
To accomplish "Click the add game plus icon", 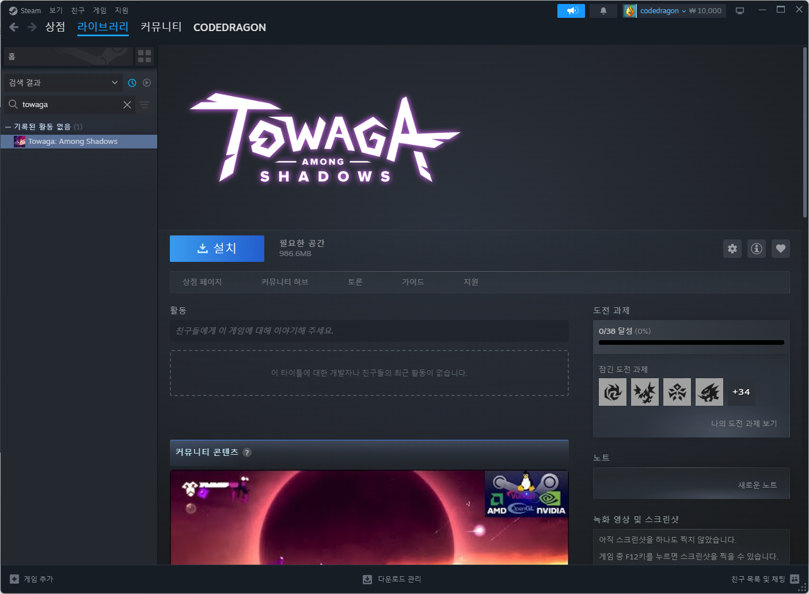I will click(14, 579).
